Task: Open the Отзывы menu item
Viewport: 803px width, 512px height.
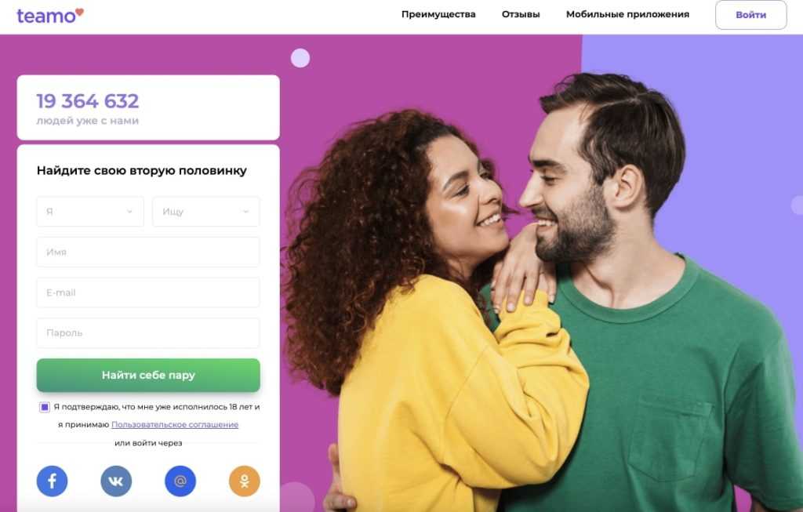Action: (x=521, y=14)
